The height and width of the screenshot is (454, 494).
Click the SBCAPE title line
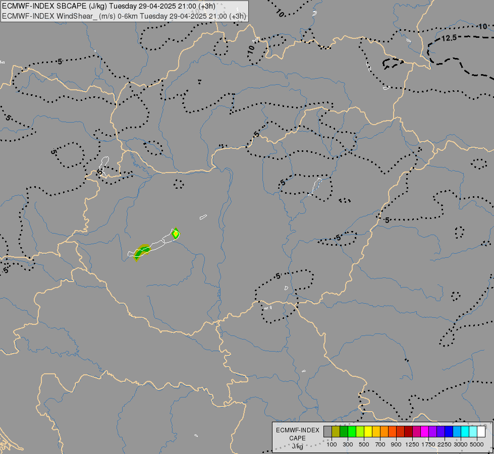tap(108, 6)
